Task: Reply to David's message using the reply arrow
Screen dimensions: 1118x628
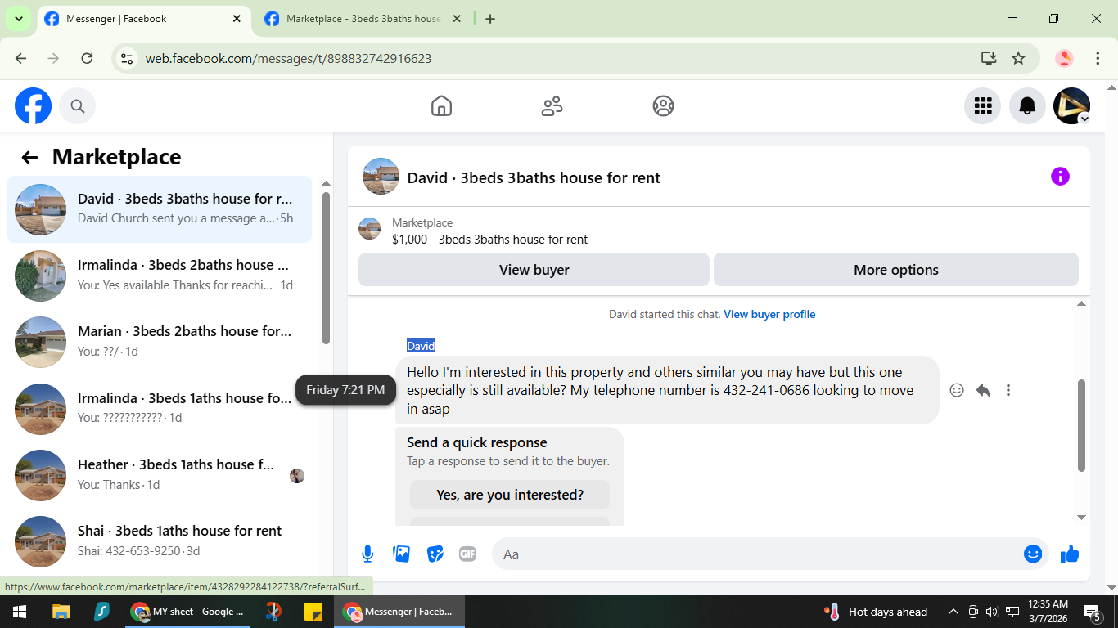Action: 983,390
